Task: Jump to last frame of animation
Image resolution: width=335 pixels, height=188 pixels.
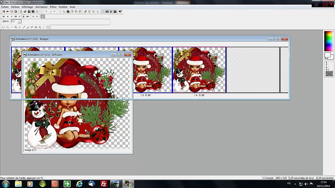Action: tap(28, 16)
